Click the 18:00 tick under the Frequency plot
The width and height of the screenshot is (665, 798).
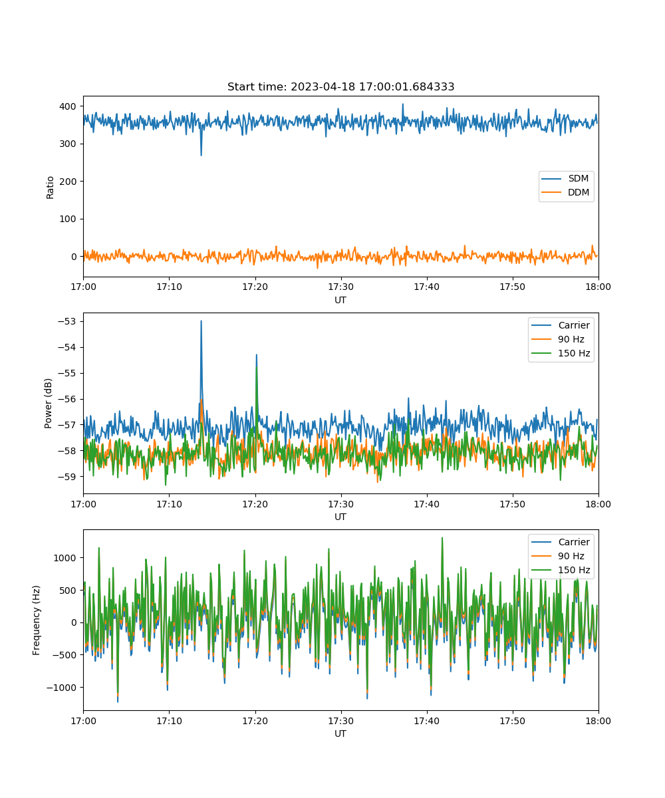[598, 720]
